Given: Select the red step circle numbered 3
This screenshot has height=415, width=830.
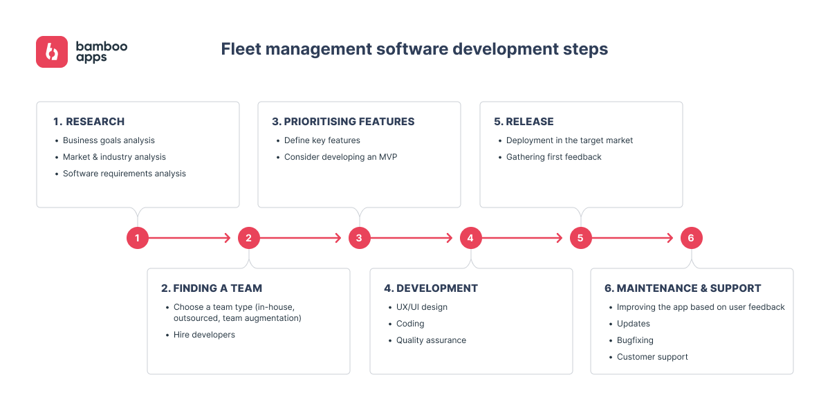Looking at the screenshot, I should (x=359, y=237).
